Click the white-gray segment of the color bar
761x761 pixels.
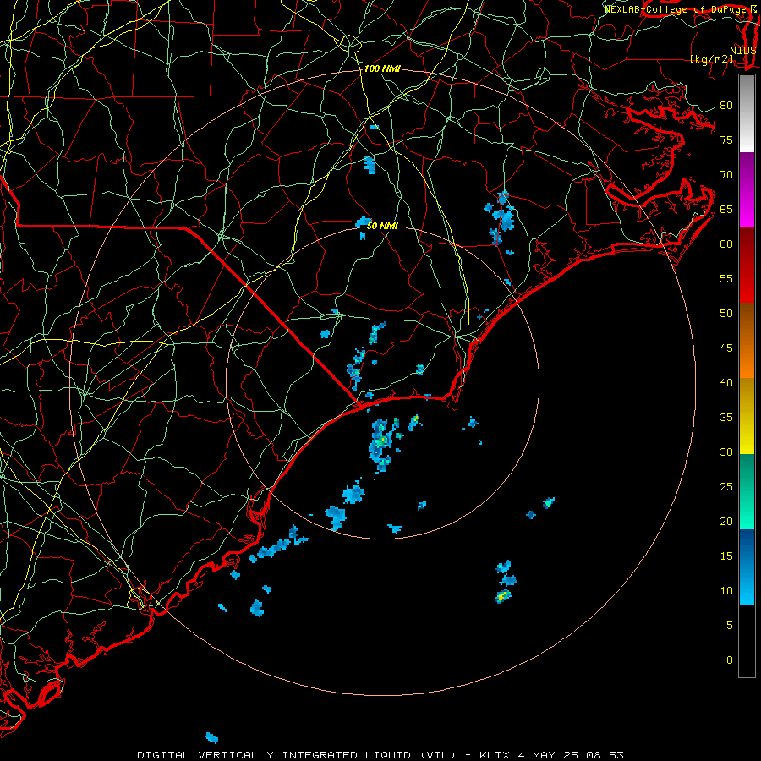tap(747, 114)
